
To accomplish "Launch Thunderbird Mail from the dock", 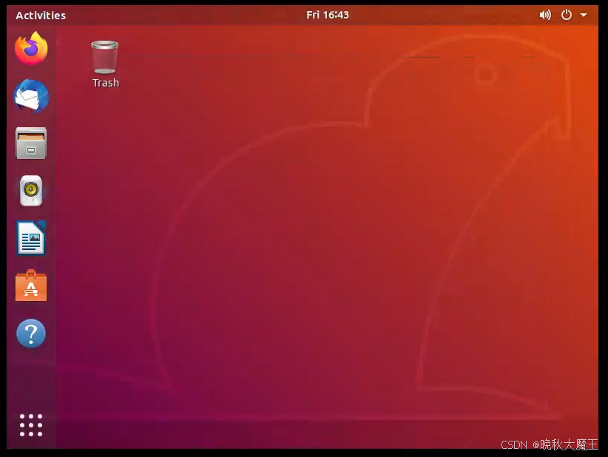I will [x=31, y=95].
